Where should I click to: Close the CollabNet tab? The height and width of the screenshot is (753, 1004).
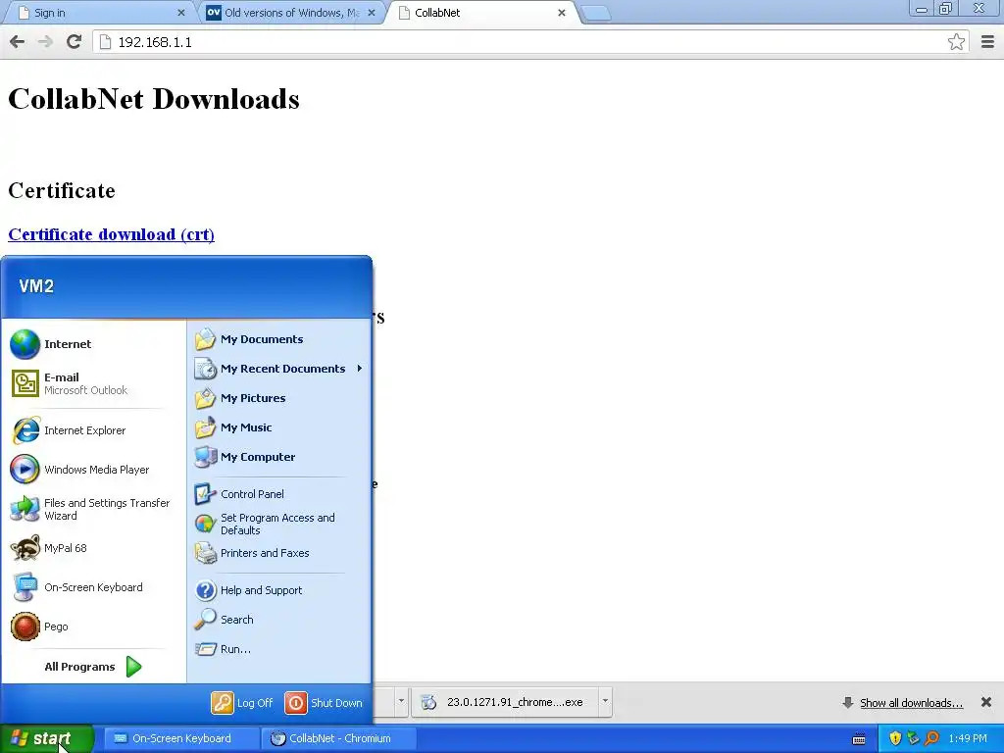(x=562, y=13)
